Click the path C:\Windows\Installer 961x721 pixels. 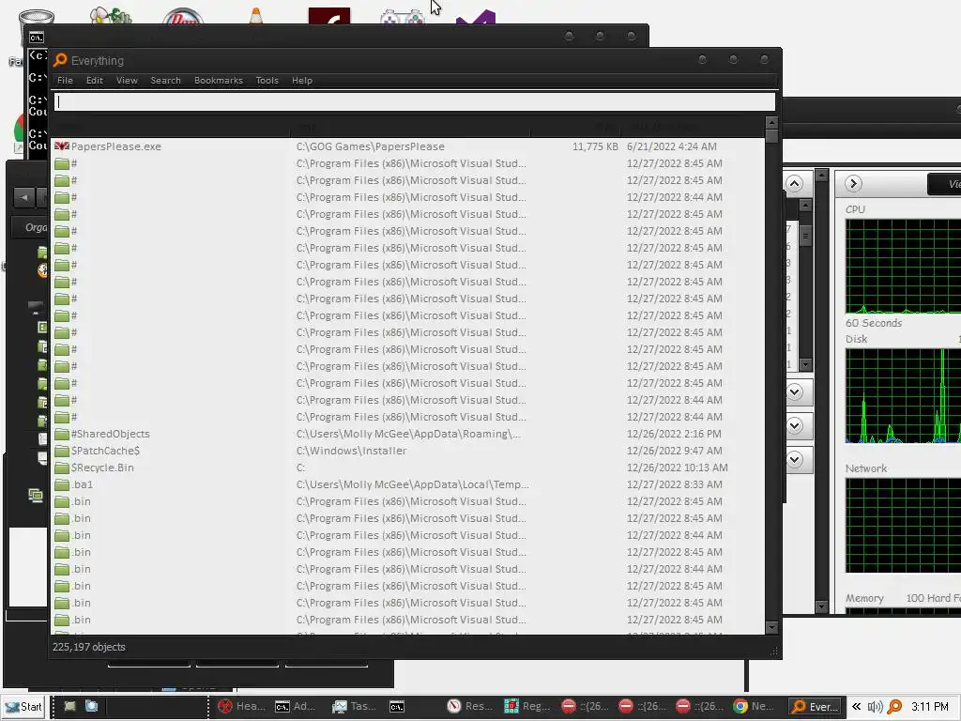351,451
